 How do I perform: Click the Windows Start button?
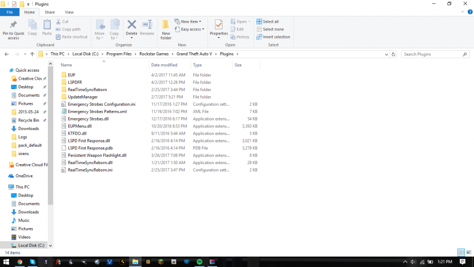pos(6,262)
